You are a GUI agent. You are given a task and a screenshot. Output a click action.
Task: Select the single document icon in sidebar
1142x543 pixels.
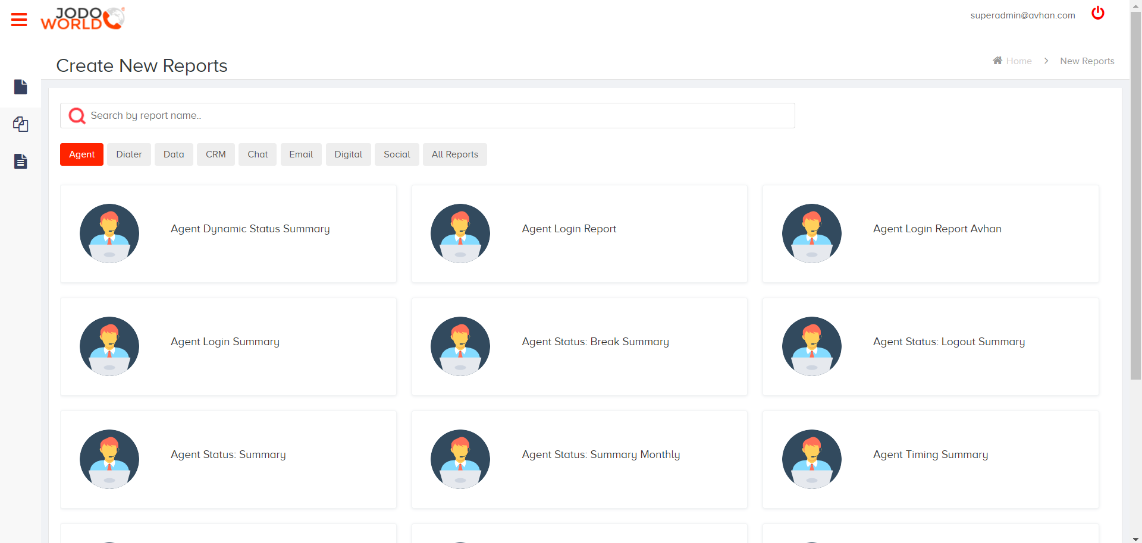[20, 87]
